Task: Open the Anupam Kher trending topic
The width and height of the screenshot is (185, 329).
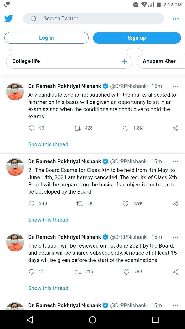Action: (x=160, y=61)
